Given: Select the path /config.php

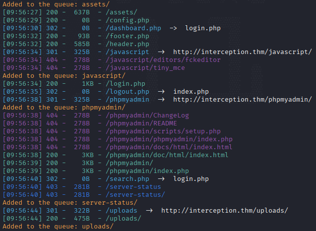Looking at the screenshot, I should [127, 20].
